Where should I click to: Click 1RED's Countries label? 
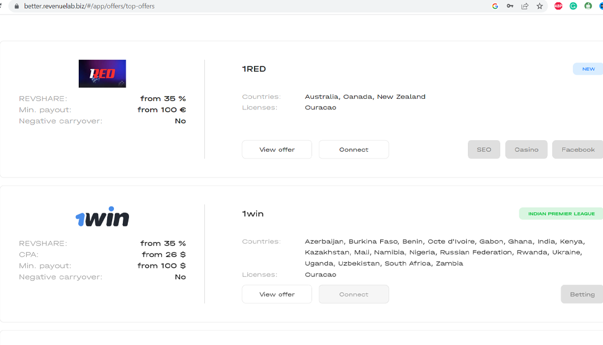tap(261, 97)
